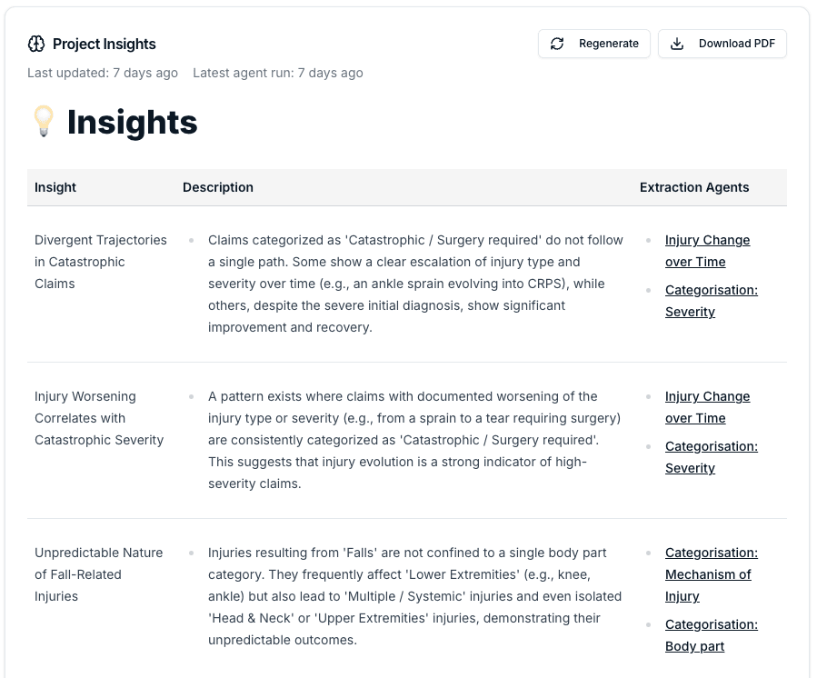The image size is (817, 678).
Task: Click the download arrow icon
Action: pyautogui.click(x=677, y=44)
